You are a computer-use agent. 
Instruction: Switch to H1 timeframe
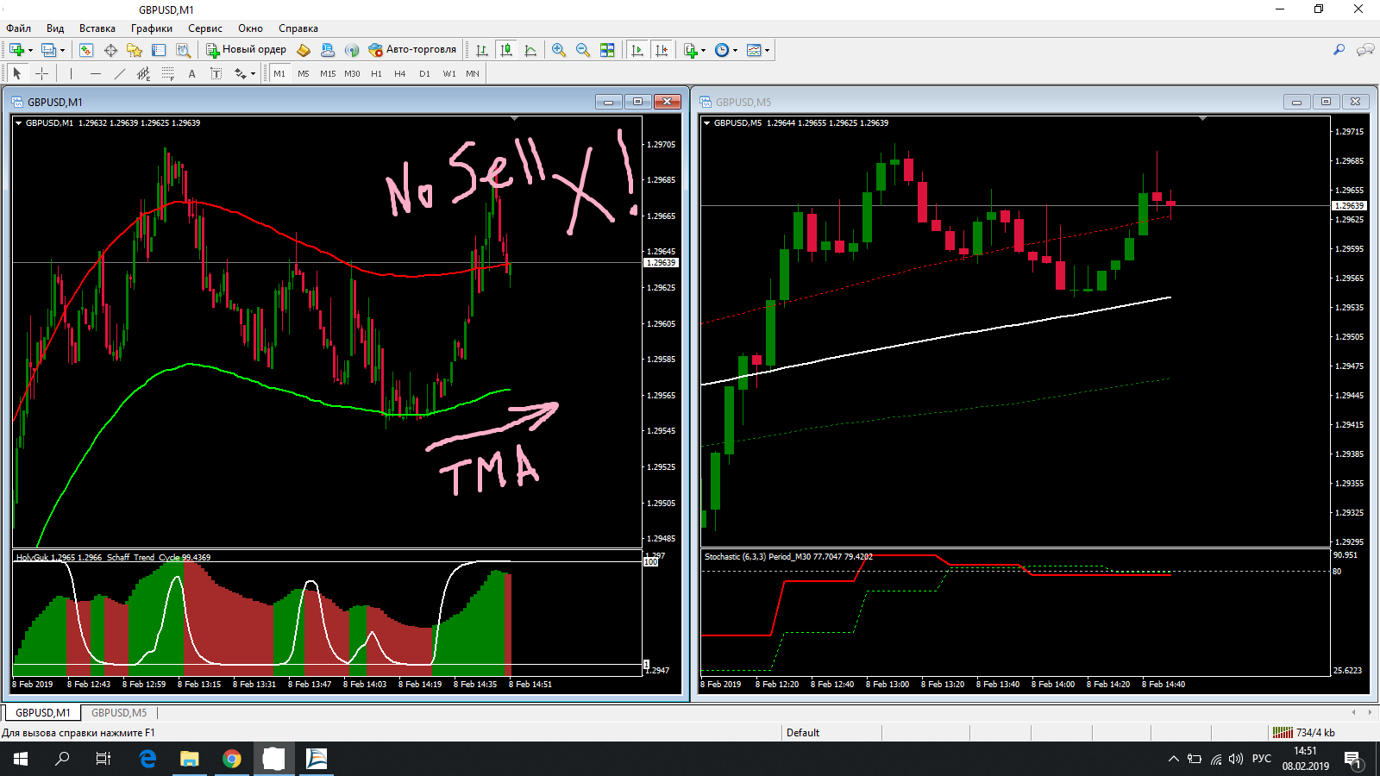point(376,73)
